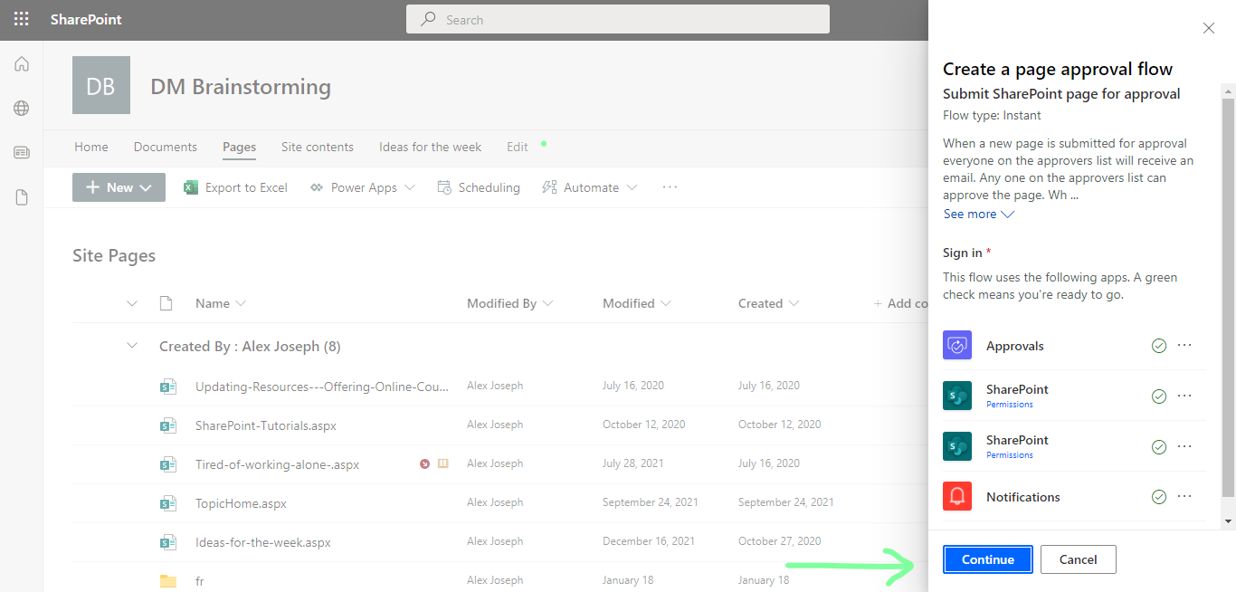Click Continue to create the flow
Image resolution: width=1236 pixels, height=592 pixels.
[987, 559]
